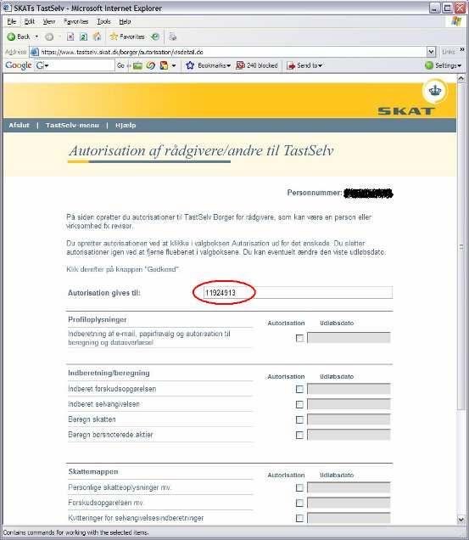Image resolution: width=469 pixels, height=540 pixels.
Task: Open the Send to dropdown
Action: 305,65
